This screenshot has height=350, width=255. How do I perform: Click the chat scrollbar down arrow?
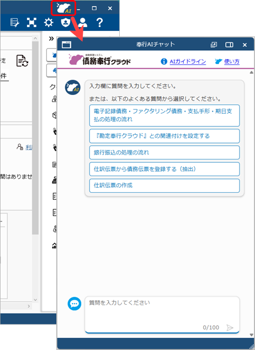click(x=252, y=335)
